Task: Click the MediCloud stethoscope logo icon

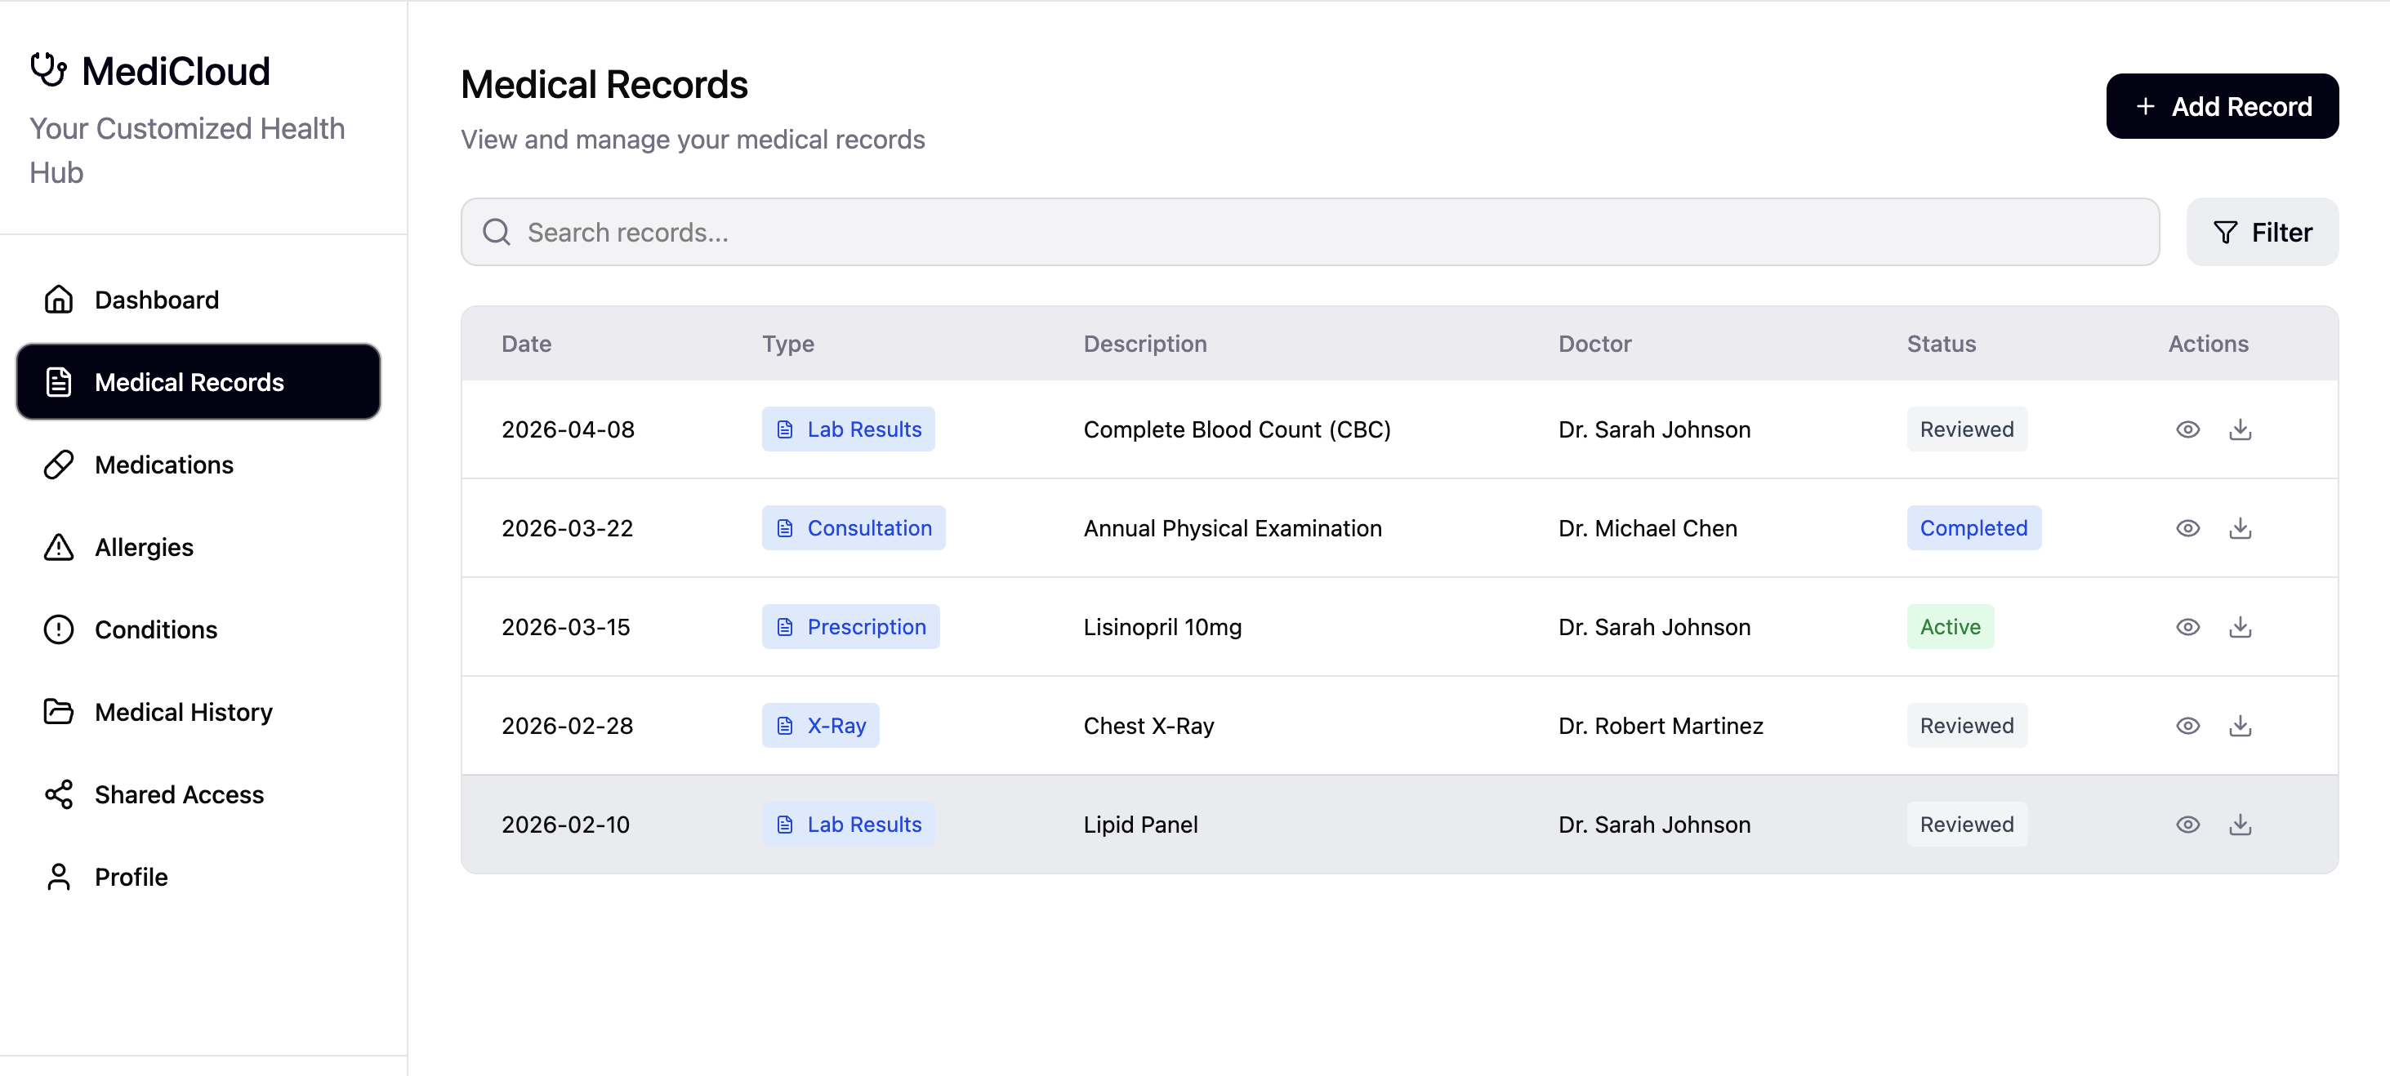Action: [48, 69]
